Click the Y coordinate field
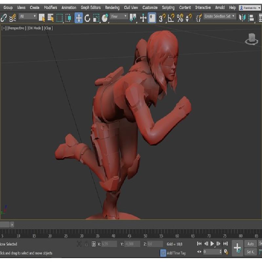Image resolution: width=262 pixels, height=262 pixels. [x=132, y=244]
